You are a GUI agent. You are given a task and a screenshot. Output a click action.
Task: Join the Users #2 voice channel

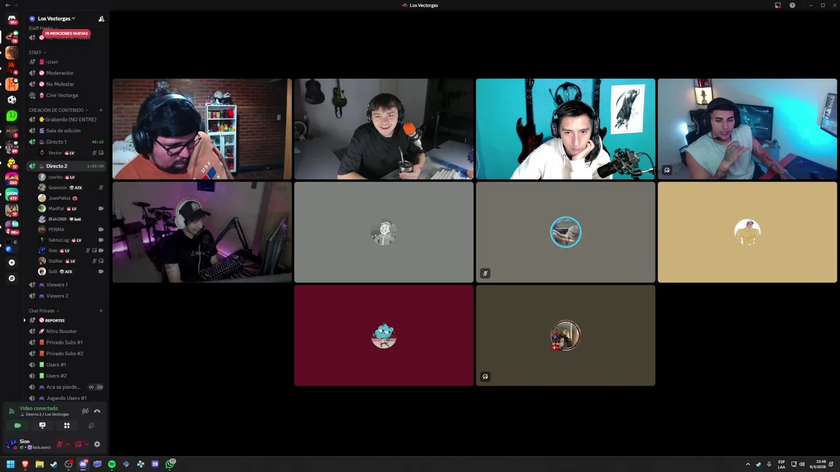point(66,376)
